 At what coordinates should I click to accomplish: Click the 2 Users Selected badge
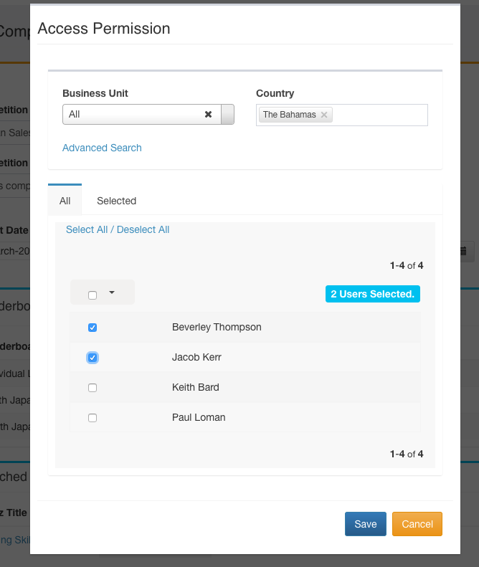pyautogui.click(x=372, y=294)
